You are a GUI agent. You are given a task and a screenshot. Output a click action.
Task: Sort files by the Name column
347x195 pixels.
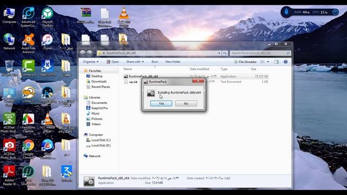[127, 69]
